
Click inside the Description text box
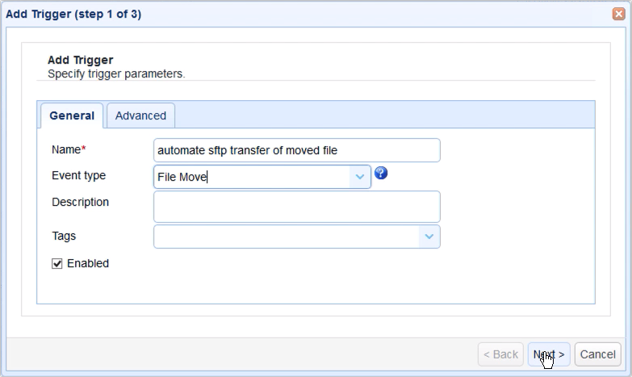click(x=296, y=206)
